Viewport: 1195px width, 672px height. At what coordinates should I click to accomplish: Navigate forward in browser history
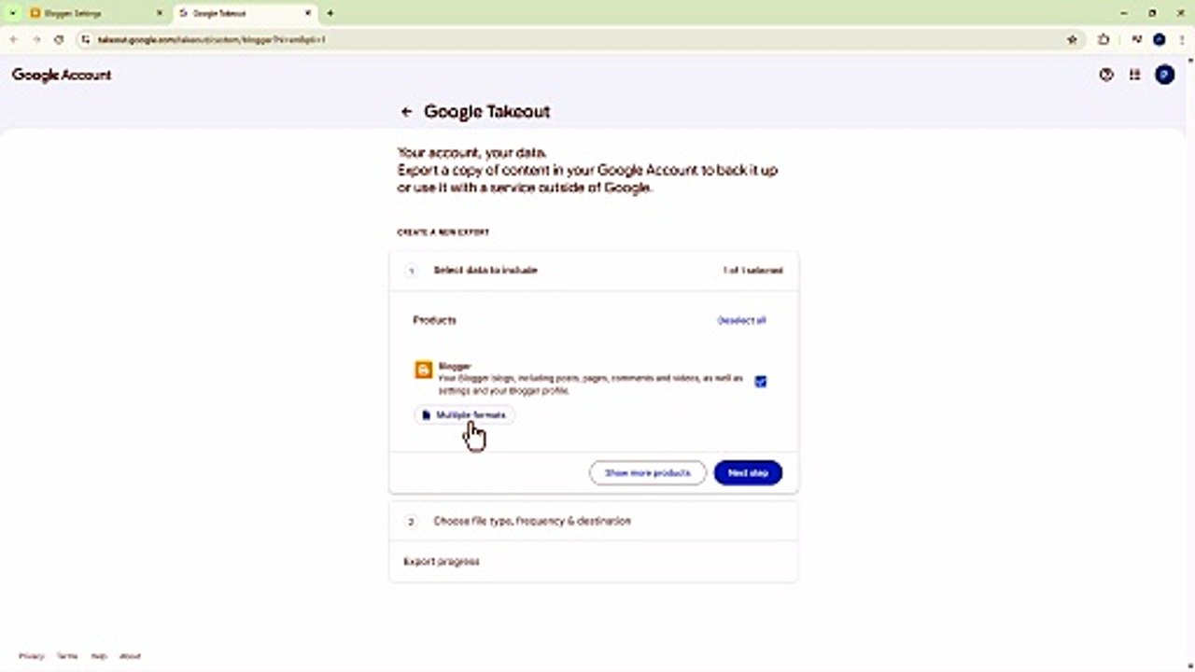click(36, 40)
